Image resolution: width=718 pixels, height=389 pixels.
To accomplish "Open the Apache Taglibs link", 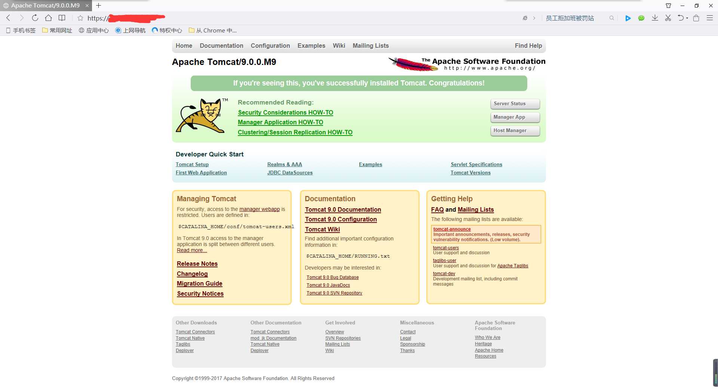I will click(x=513, y=266).
